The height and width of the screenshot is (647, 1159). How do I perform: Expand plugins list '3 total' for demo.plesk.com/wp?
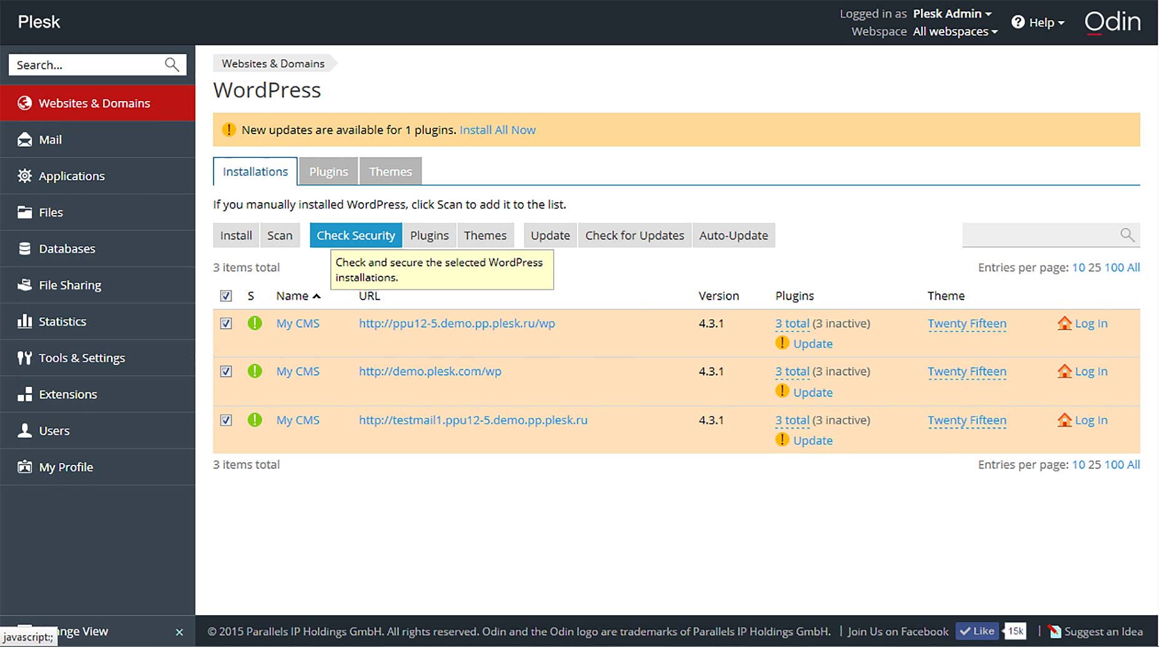click(x=792, y=371)
